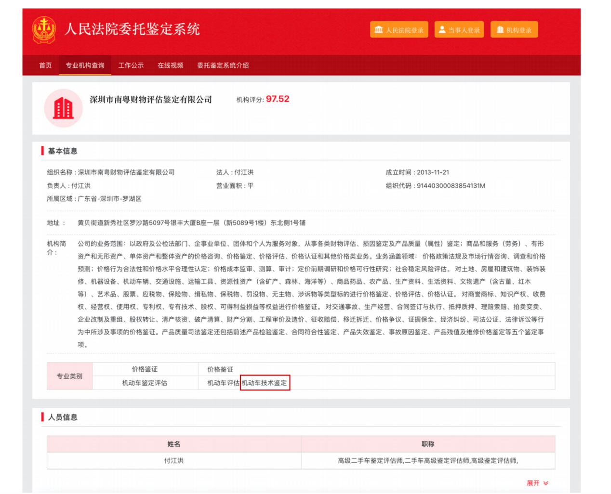611x494 pixels.
Task: Click the 付江洪 name cell in table
Action: click(174, 461)
